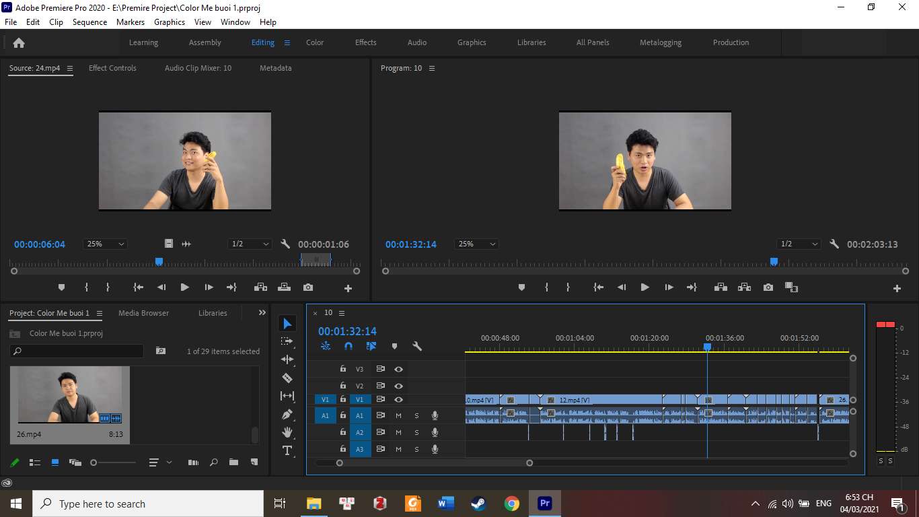
Task: Select the 26.mp4 clip thumbnail
Action: coord(70,395)
